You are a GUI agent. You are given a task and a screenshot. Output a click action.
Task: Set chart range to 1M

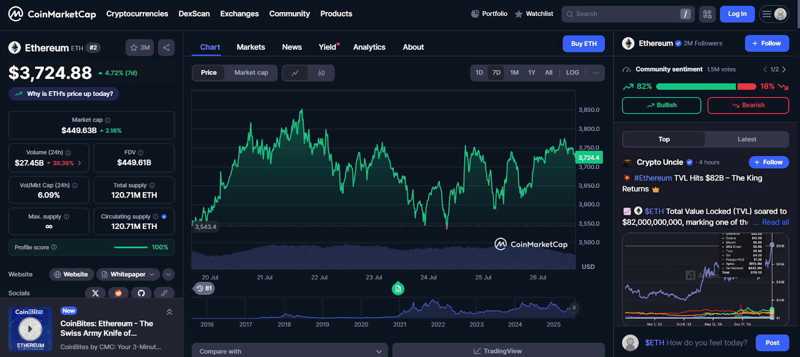point(514,73)
